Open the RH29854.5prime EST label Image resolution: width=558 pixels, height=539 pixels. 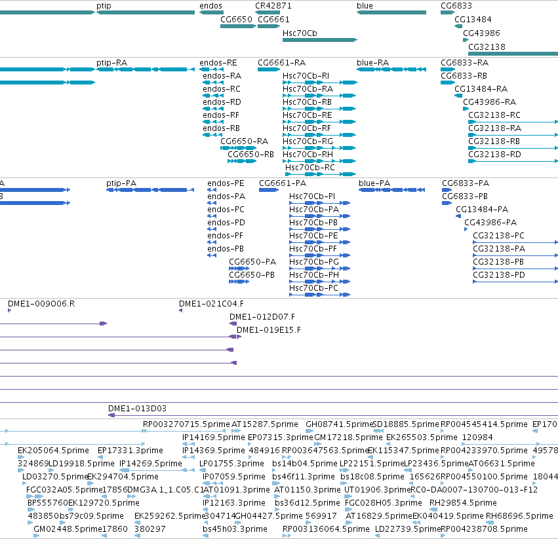coord(463,503)
